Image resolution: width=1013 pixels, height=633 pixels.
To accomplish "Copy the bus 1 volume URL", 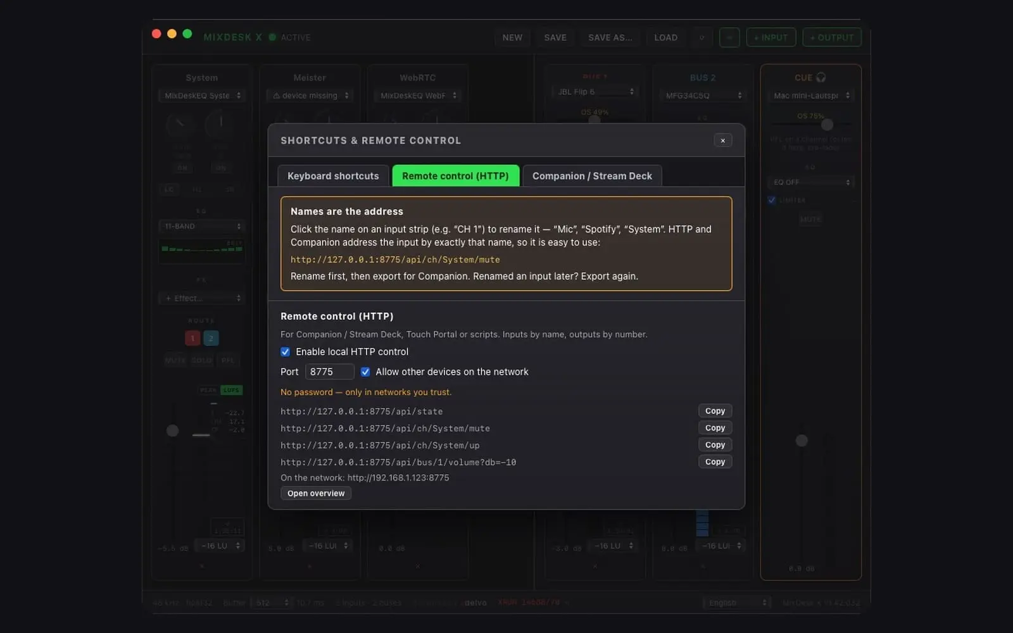I will (x=715, y=462).
